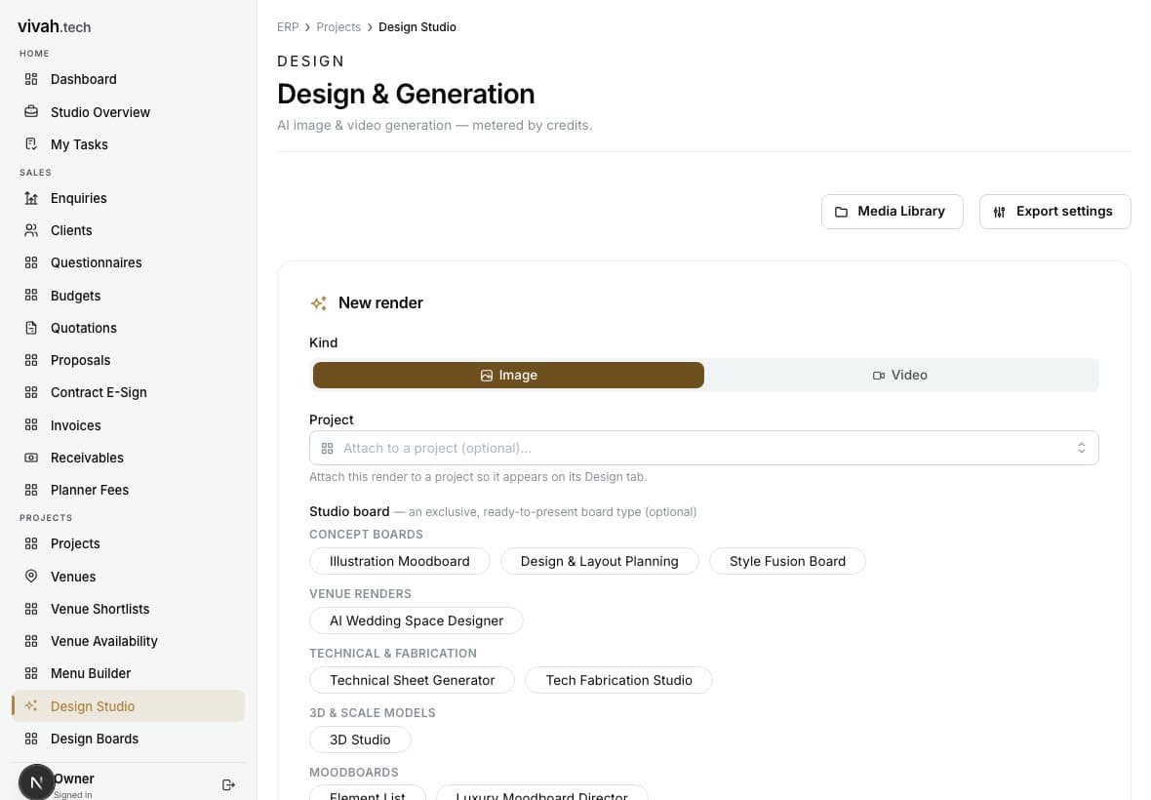Click the Menu Builder icon

[31, 673]
